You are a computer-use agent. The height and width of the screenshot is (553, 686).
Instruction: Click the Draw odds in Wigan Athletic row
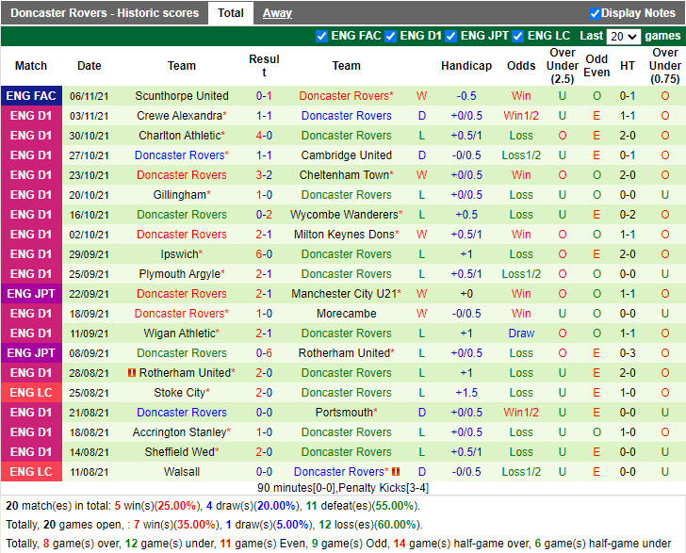(x=521, y=333)
